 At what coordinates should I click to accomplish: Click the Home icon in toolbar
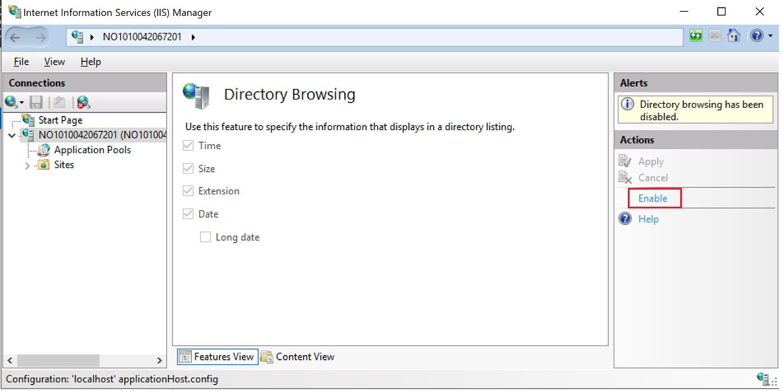(734, 36)
